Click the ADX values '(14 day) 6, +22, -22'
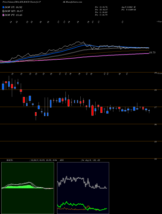The height and width of the screenshot is (214, 162). pos(90,160)
